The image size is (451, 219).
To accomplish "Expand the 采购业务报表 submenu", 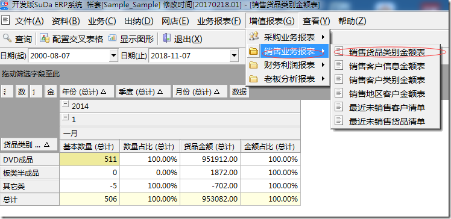I will (288, 37).
